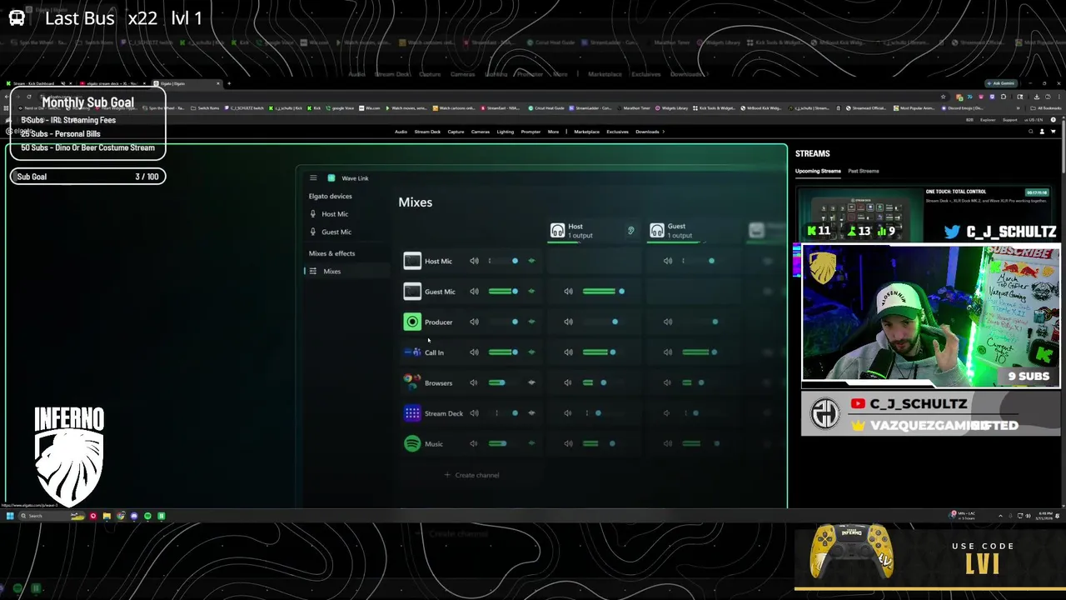Click the Host Mic channel icon
Image resolution: width=1066 pixels, height=600 pixels.
point(412,261)
